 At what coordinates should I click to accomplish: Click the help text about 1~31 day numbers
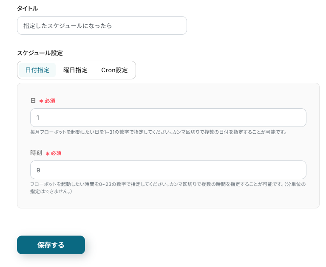tap(159, 132)
